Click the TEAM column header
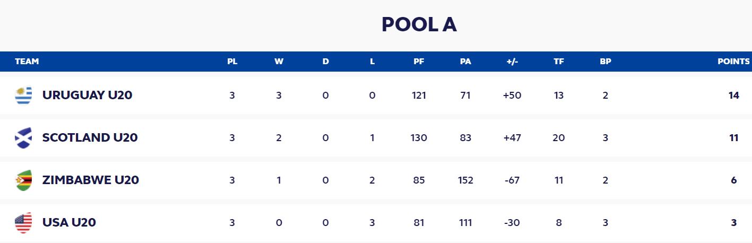 (x=27, y=62)
